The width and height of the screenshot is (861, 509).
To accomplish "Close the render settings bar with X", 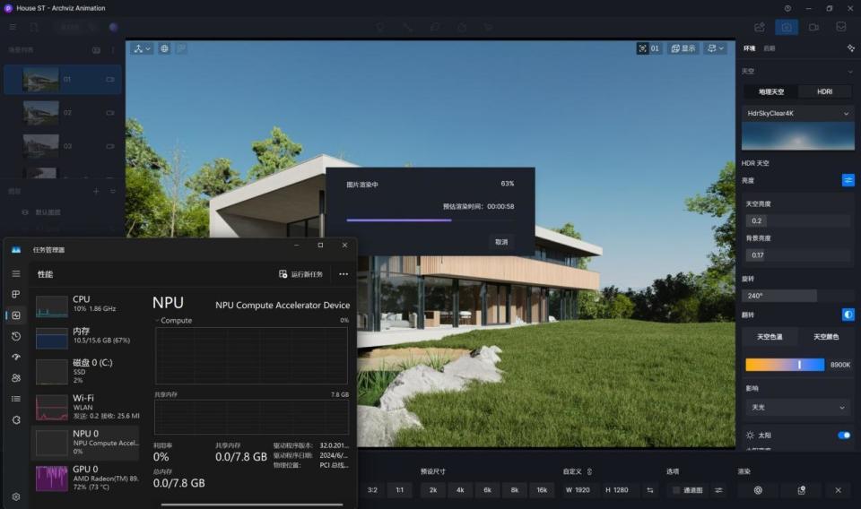I will (838, 490).
